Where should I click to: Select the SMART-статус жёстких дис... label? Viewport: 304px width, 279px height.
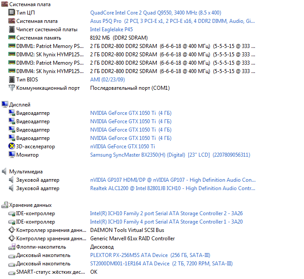(x=51, y=272)
